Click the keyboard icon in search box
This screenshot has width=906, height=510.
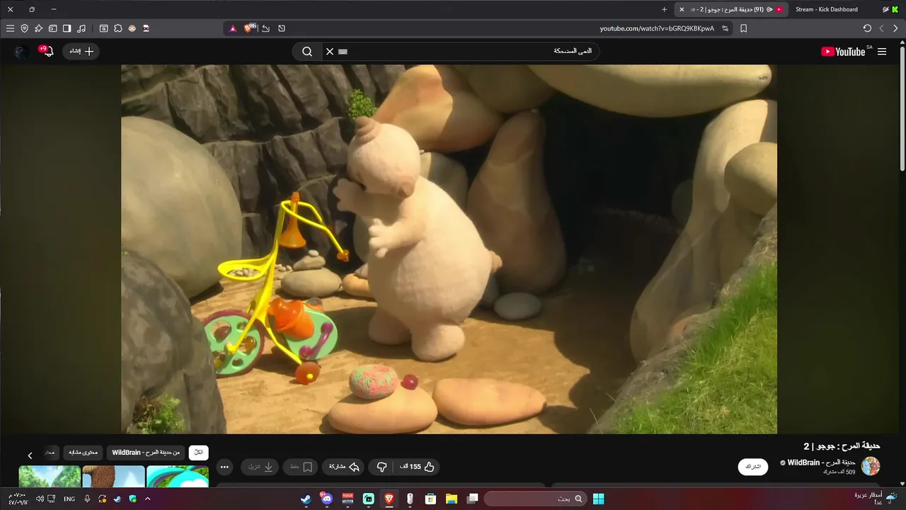point(343,51)
